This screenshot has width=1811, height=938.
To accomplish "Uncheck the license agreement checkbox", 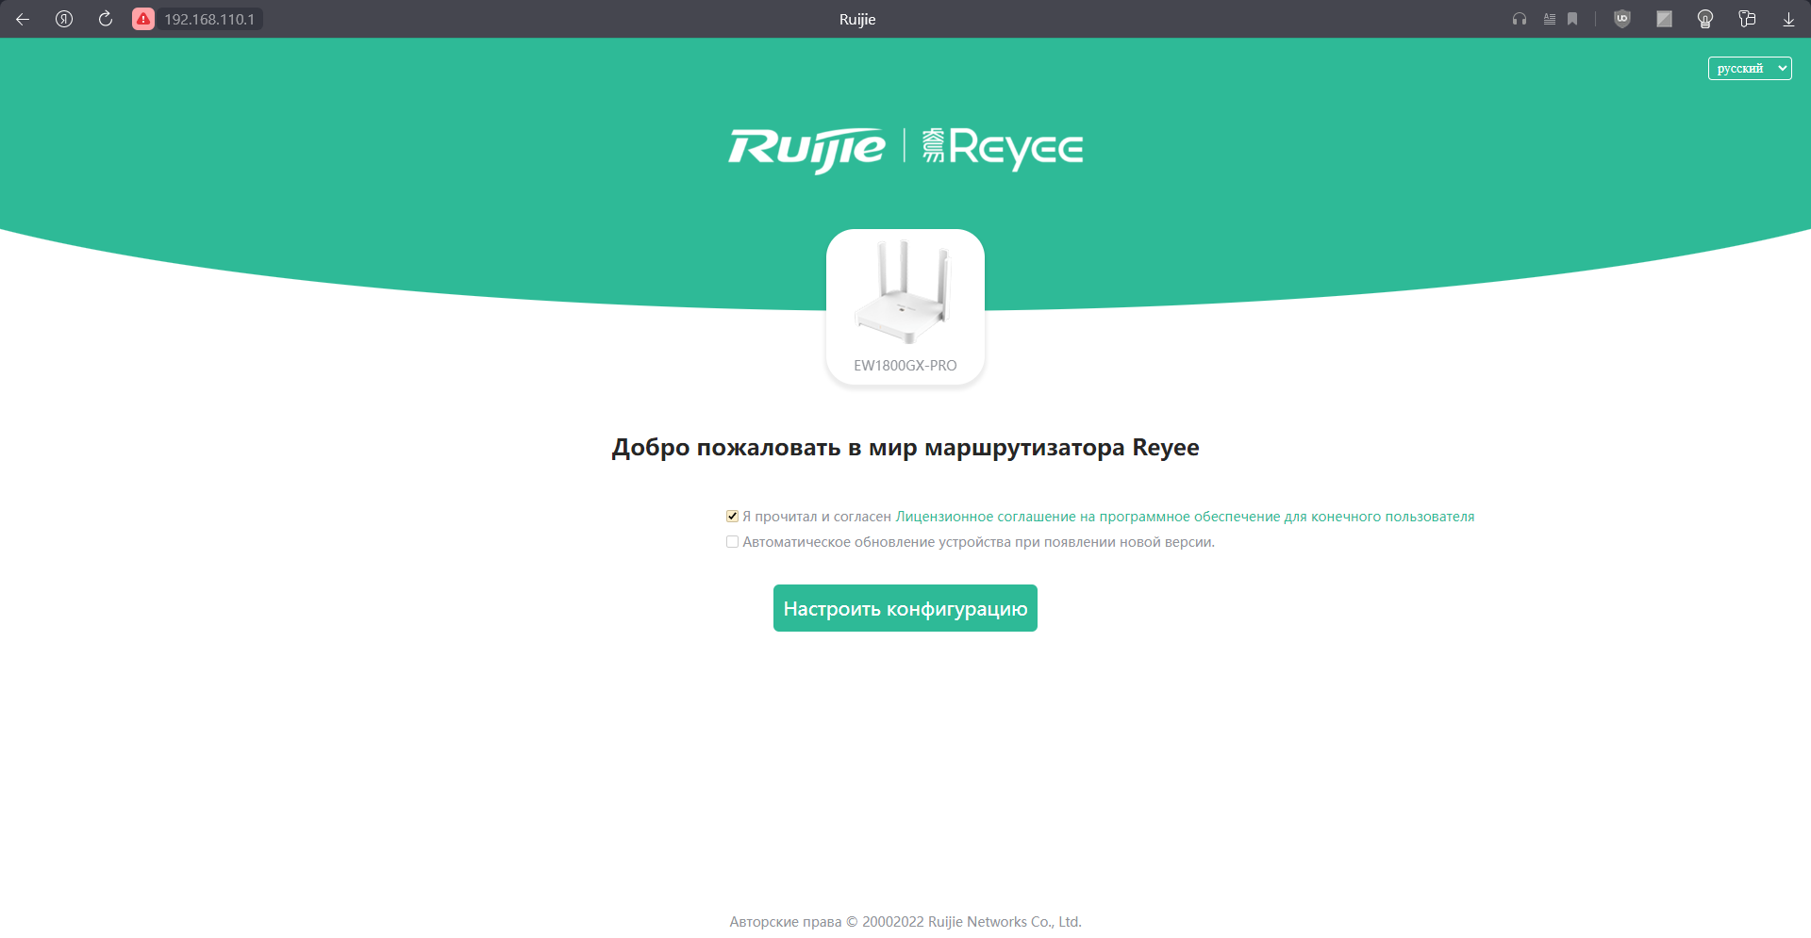I will pos(732,516).
